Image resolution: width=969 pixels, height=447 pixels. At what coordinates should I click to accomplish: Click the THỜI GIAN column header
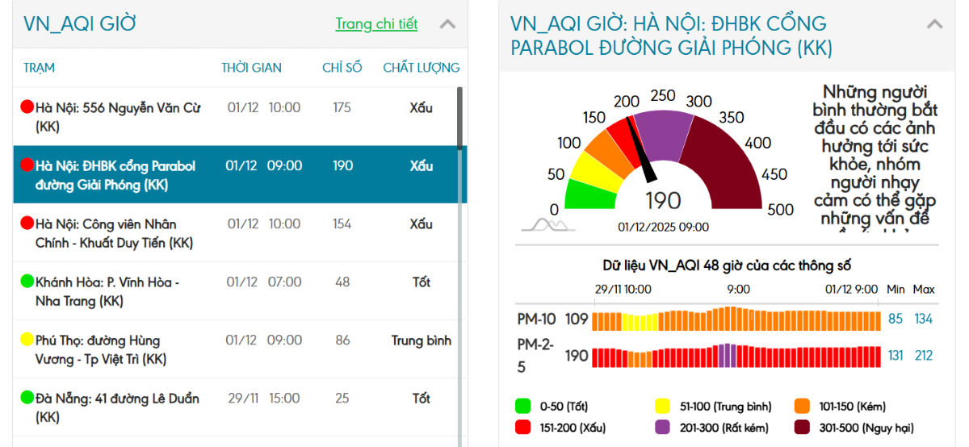[x=251, y=68]
